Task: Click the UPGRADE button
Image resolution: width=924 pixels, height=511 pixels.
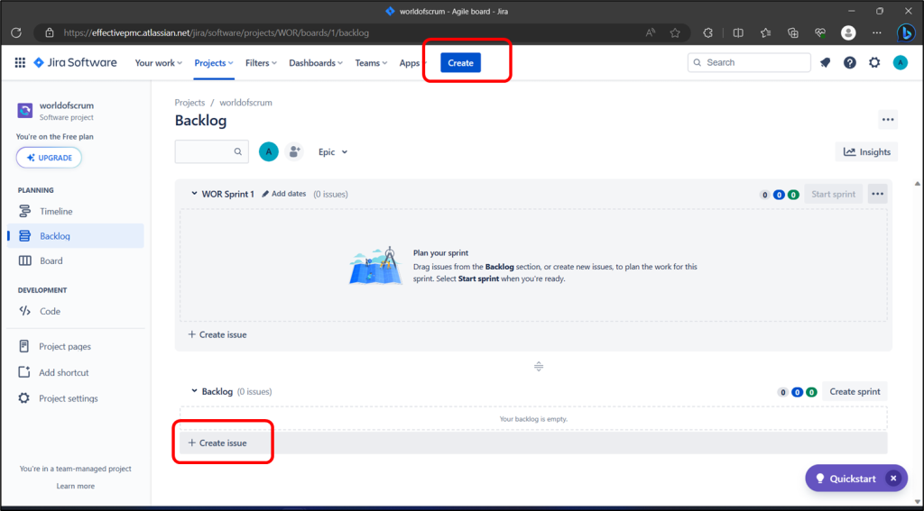Action: pos(49,158)
